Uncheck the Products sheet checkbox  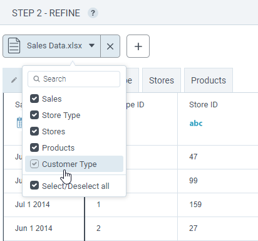34,147
